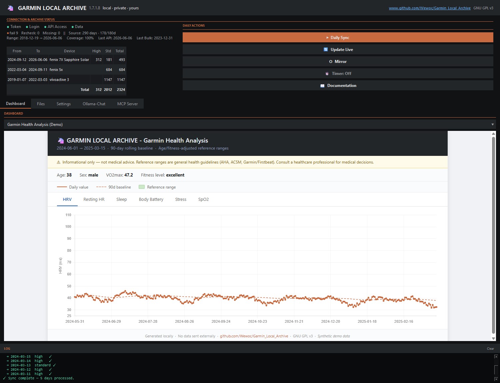Select the HRV chart tab
Screen dimensions: 500x383
pyautogui.click(x=67, y=199)
